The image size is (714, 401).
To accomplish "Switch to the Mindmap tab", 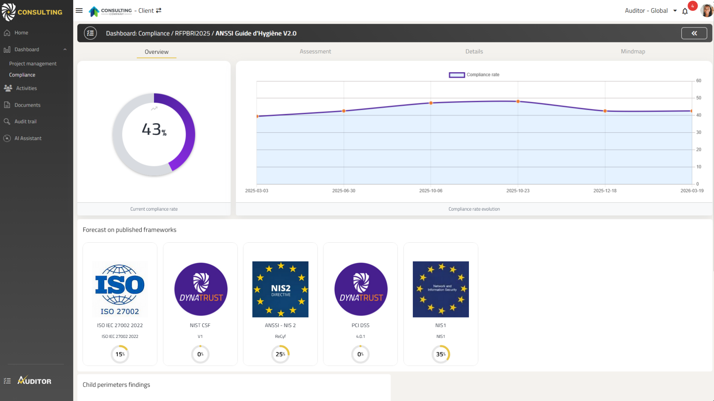I will point(633,52).
